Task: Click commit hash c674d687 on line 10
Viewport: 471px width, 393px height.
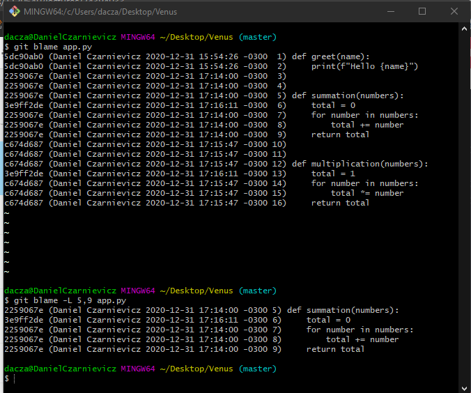Action: tap(24, 144)
